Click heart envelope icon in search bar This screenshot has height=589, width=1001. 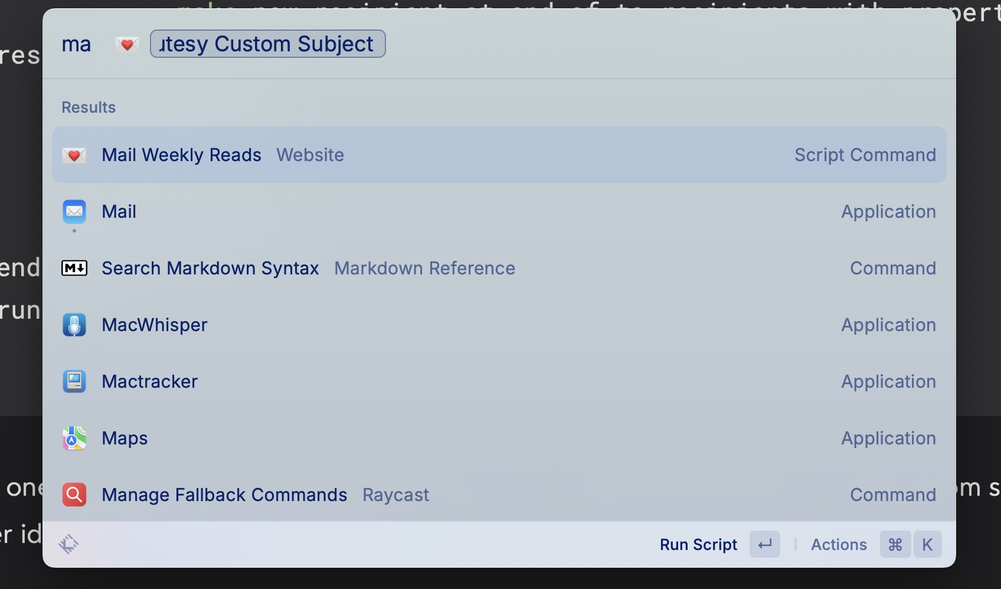127,44
